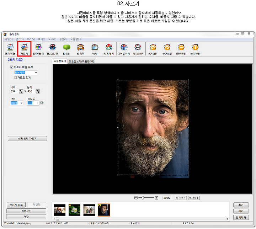
Task: Click the thumbnail strip right scroll arrow
Action: click(x=228, y=219)
